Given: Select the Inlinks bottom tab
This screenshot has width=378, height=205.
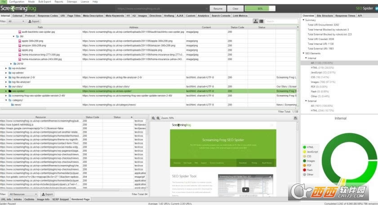Looking at the screenshot, I should [x=18, y=200].
